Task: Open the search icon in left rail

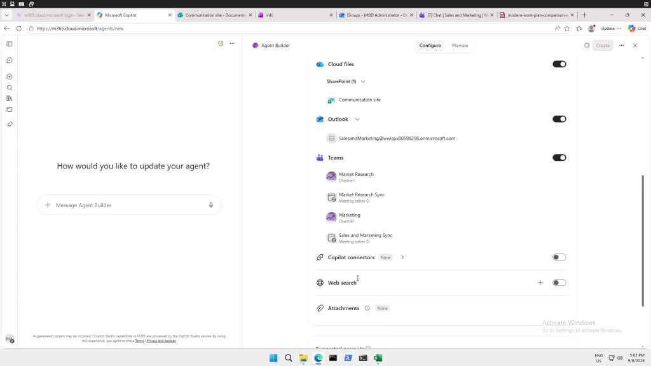Action: pos(10,88)
